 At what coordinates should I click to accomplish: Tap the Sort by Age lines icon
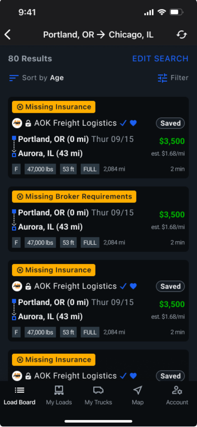(x=14, y=78)
